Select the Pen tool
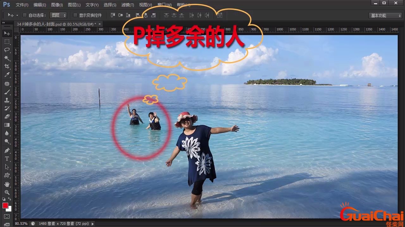 coord(7,150)
